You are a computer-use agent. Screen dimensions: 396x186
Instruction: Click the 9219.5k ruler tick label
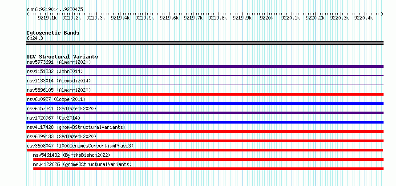(x=145, y=18)
